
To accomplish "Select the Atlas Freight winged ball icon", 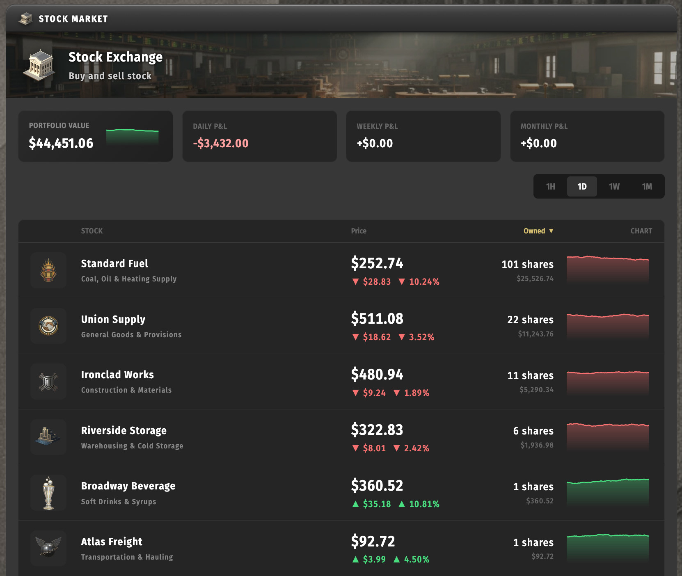I will (x=48, y=548).
